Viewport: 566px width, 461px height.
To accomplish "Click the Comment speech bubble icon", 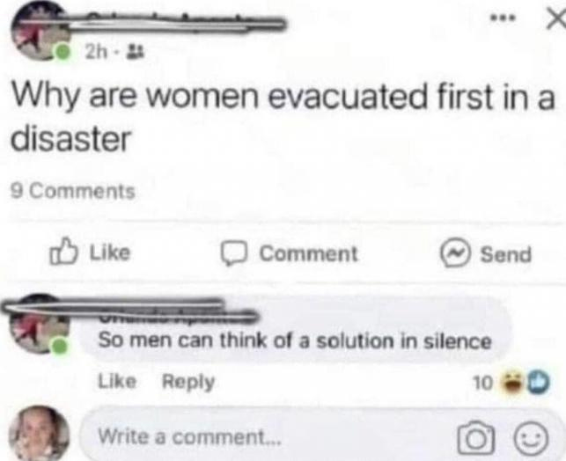I will (x=234, y=253).
